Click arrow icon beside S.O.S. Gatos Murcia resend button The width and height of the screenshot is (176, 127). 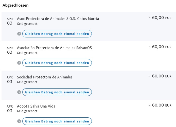pyautogui.click(x=19, y=34)
